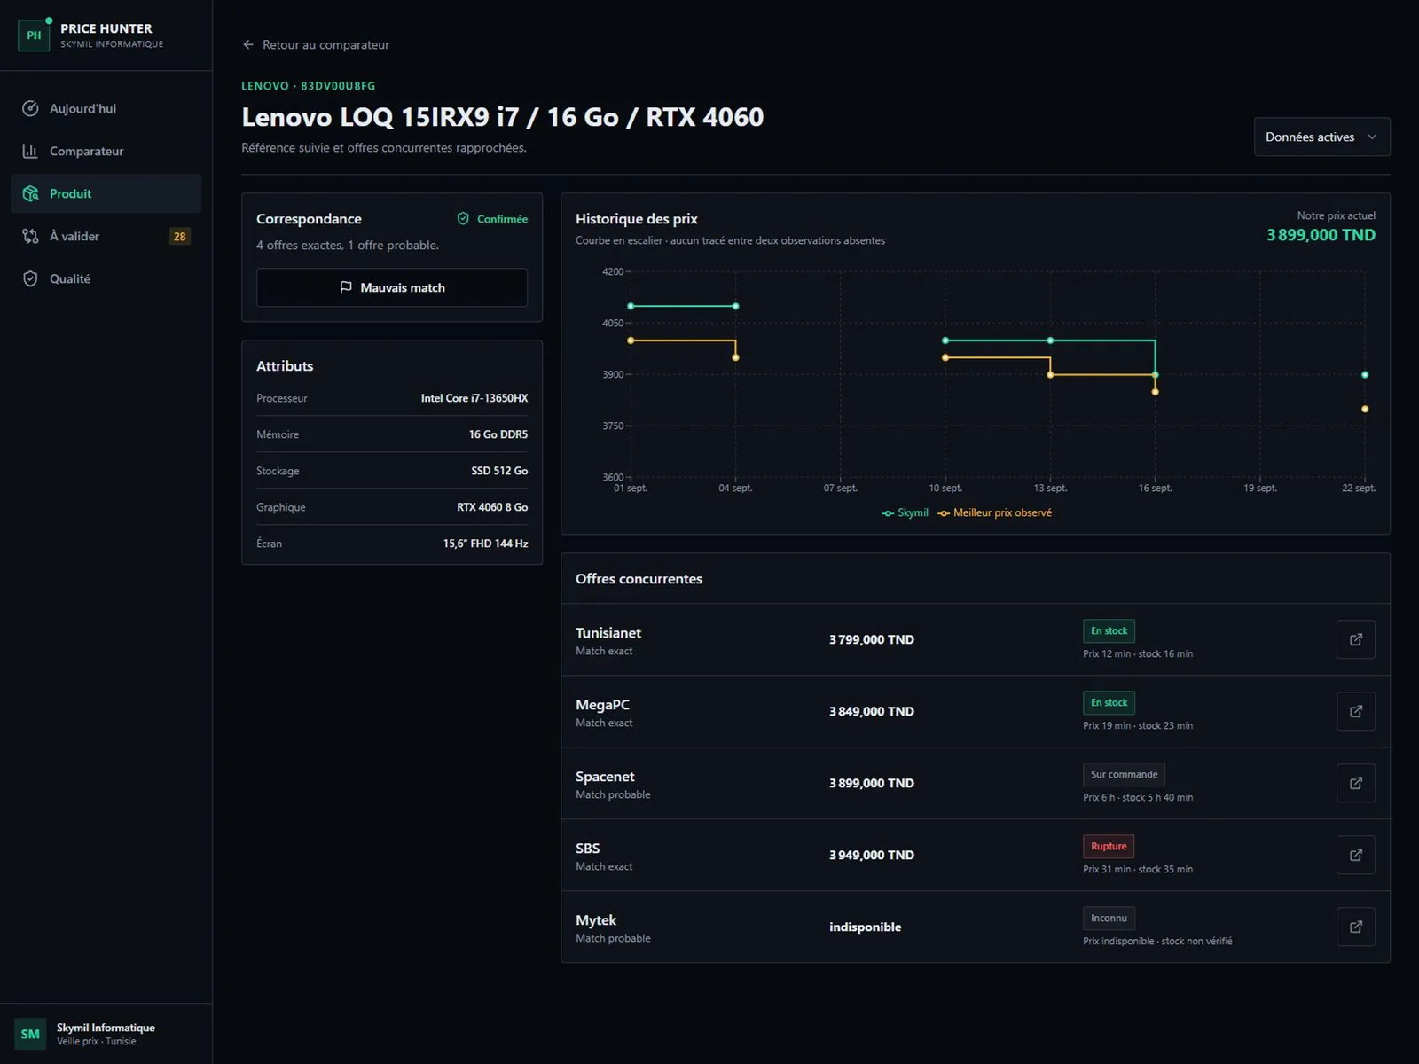Click the Tunisianet competitor name
1419x1064 pixels.
tap(608, 632)
